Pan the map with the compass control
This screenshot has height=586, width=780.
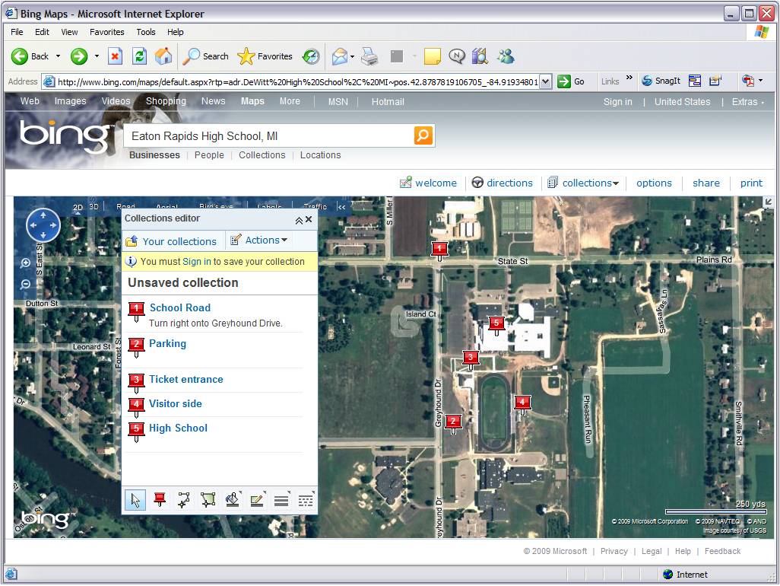click(x=43, y=225)
